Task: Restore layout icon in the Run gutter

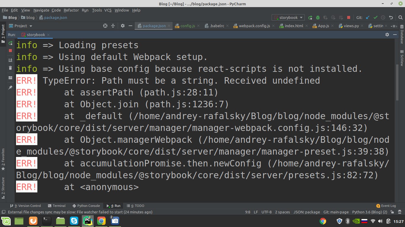Action: pyautogui.click(x=10, y=78)
